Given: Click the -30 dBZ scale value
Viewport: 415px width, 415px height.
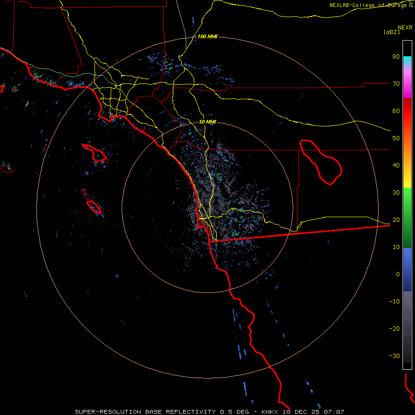Looking at the screenshot, I should (x=394, y=356).
